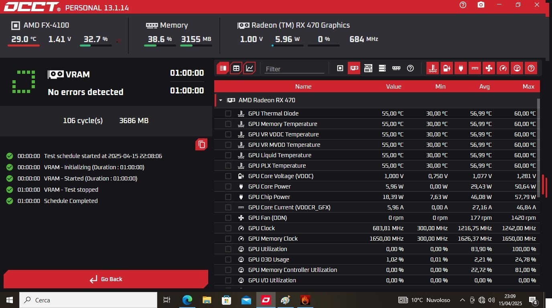Check the GPU PLX Temperature checkbox
The width and height of the screenshot is (552, 308).
(x=228, y=166)
